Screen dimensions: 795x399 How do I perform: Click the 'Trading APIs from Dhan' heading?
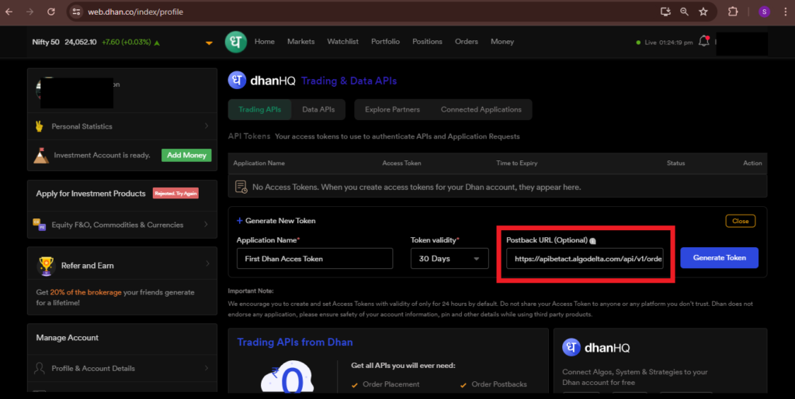pos(294,342)
